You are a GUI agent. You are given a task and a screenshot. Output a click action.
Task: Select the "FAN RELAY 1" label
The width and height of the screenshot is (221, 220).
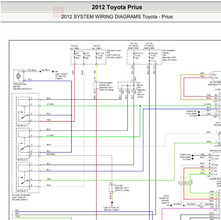[x=22, y=126]
